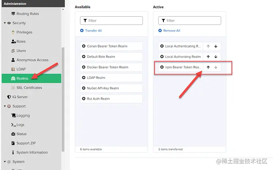The height and width of the screenshot is (170, 273).
Task: Click 'npm Bearer Token Rea...' label
Action: (183, 67)
